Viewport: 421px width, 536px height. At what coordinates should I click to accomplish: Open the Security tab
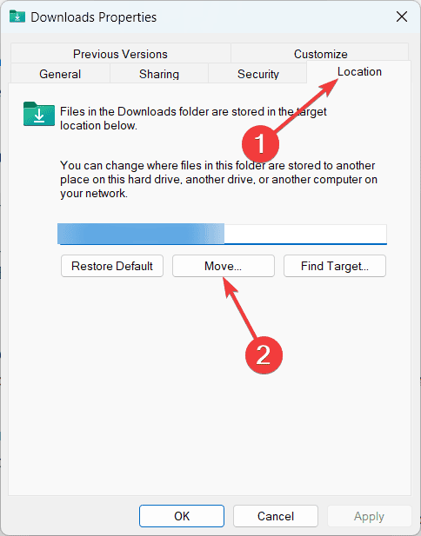point(258,74)
